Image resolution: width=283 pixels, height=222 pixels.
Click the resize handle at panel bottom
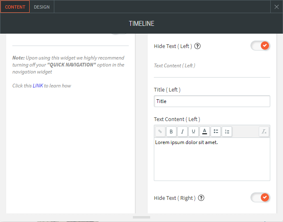pyautogui.click(x=141, y=217)
